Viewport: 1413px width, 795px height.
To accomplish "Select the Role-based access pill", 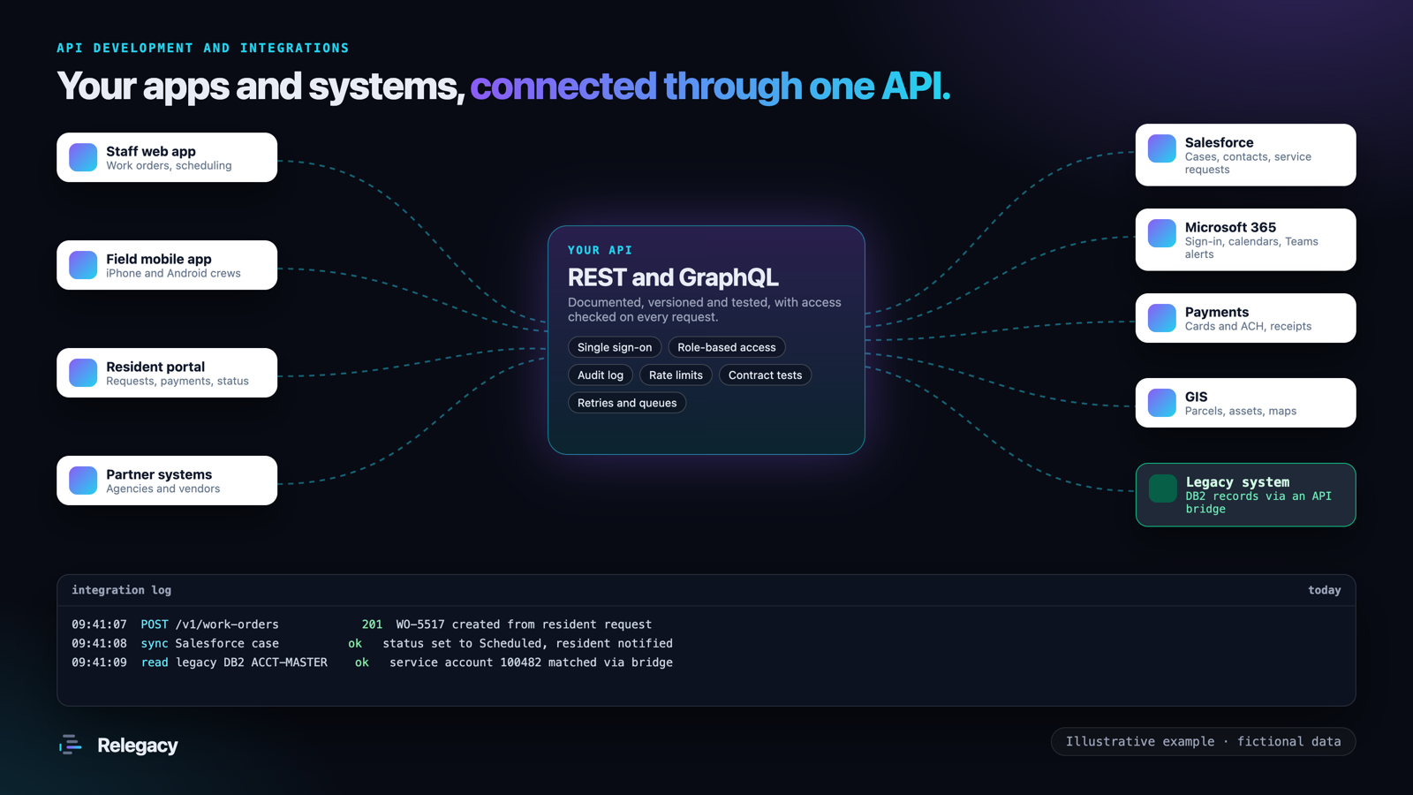I will click(x=727, y=347).
